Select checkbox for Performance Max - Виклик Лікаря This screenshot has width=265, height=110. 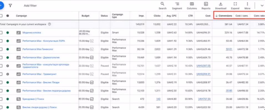1,82
